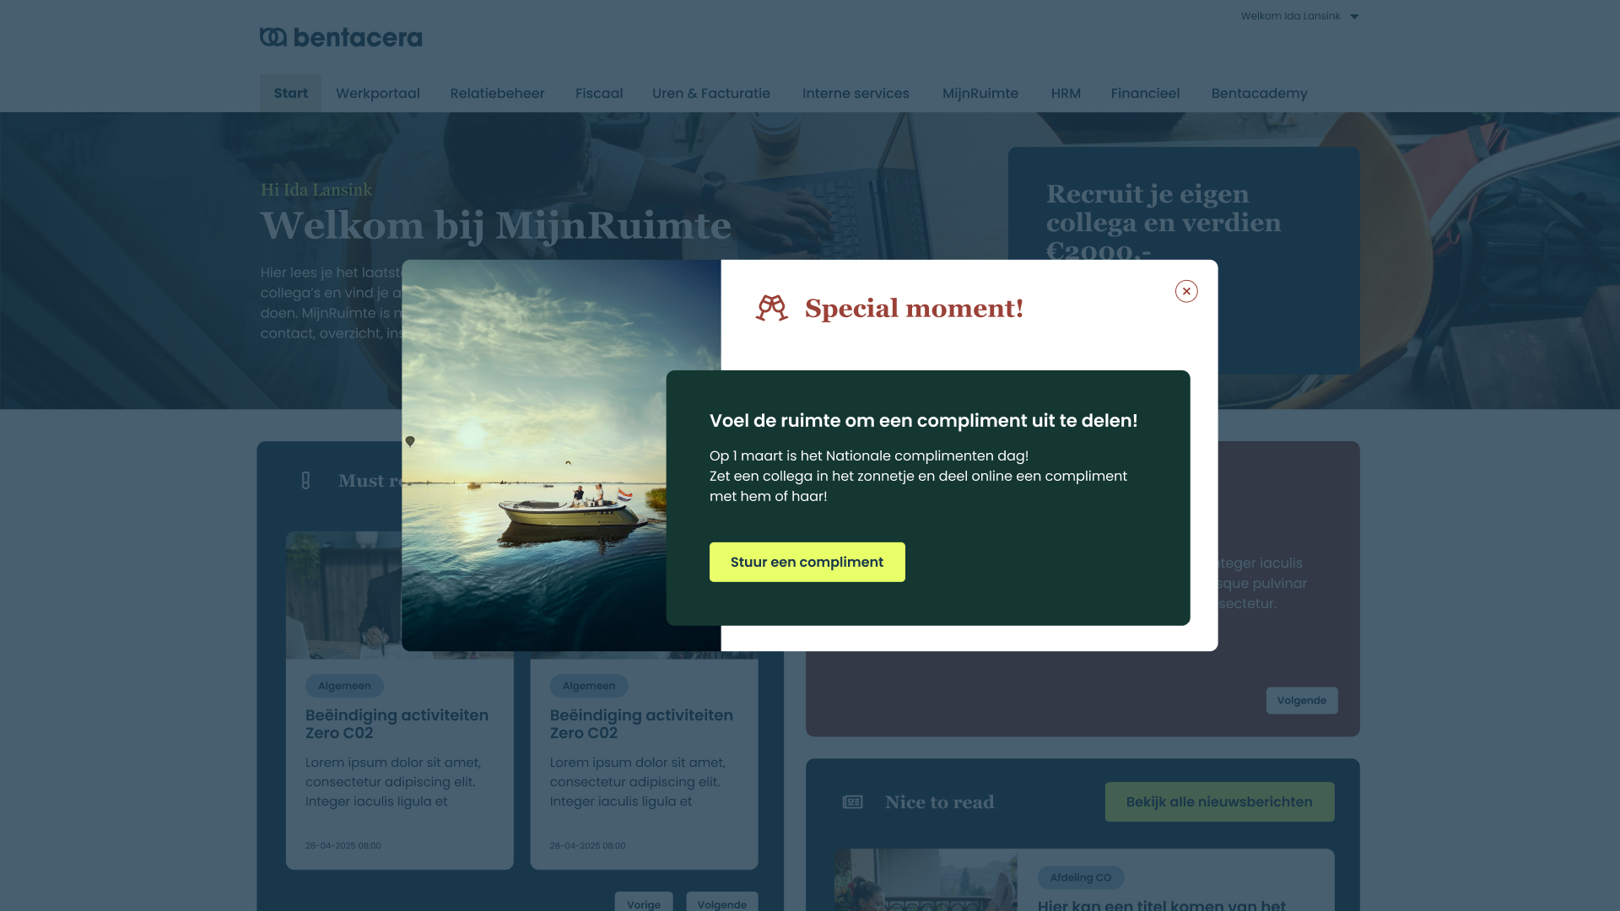Screen dimensions: 1620x911
Task: Select the Algemeen tag on first card
Action: (x=344, y=686)
